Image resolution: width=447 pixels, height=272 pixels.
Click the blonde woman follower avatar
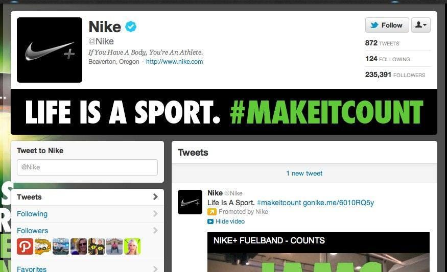coord(132,246)
